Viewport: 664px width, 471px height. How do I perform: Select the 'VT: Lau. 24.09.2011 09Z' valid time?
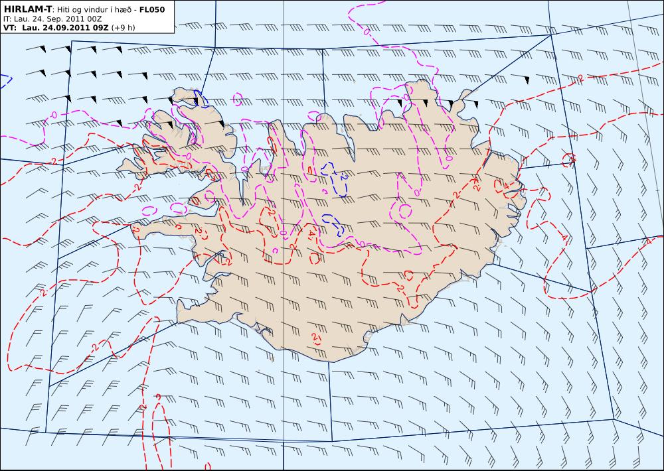point(56,28)
